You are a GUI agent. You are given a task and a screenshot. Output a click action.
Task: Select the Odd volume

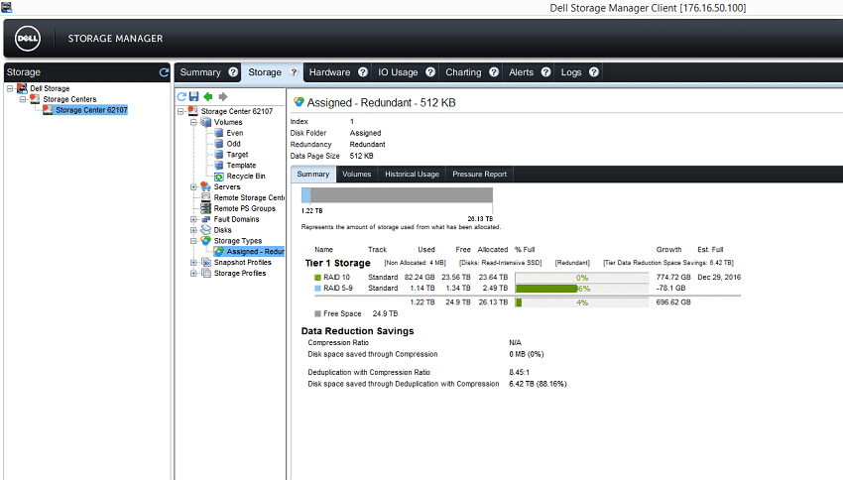coord(233,144)
